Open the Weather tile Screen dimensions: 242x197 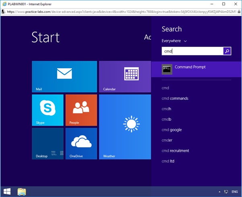coord(125,127)
